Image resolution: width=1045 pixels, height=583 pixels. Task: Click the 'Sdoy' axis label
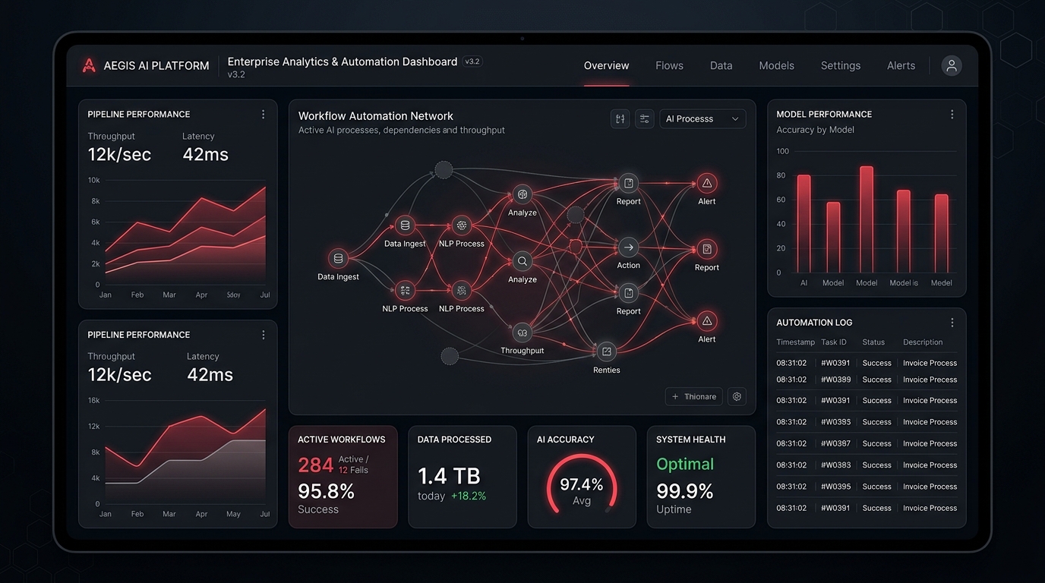233,295
